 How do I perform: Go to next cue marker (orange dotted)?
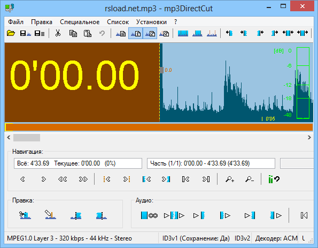127,179
